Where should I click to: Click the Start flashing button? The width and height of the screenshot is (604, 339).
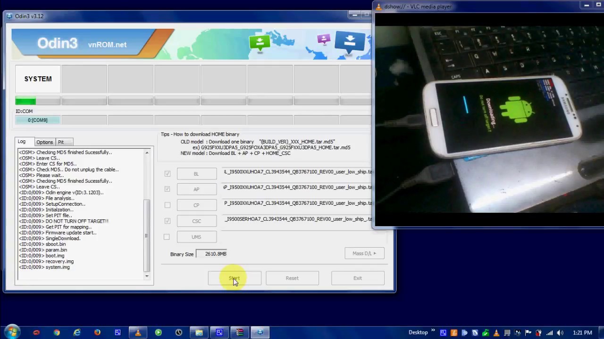[235, 278]
